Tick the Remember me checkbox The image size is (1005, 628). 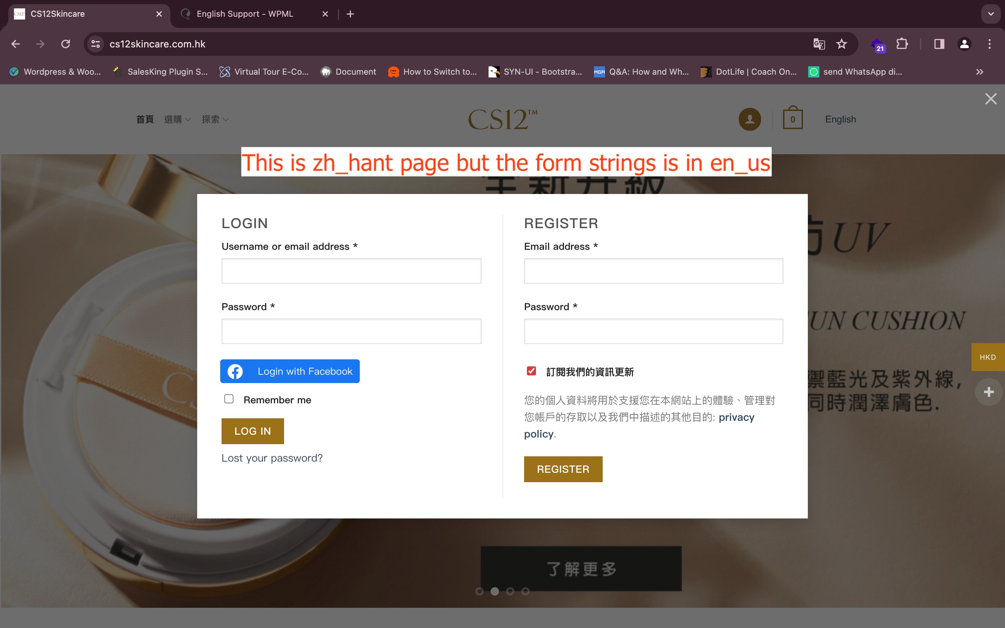tap(229, 399)
